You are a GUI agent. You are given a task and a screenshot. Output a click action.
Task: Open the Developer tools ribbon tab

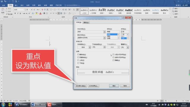[58, 5]
